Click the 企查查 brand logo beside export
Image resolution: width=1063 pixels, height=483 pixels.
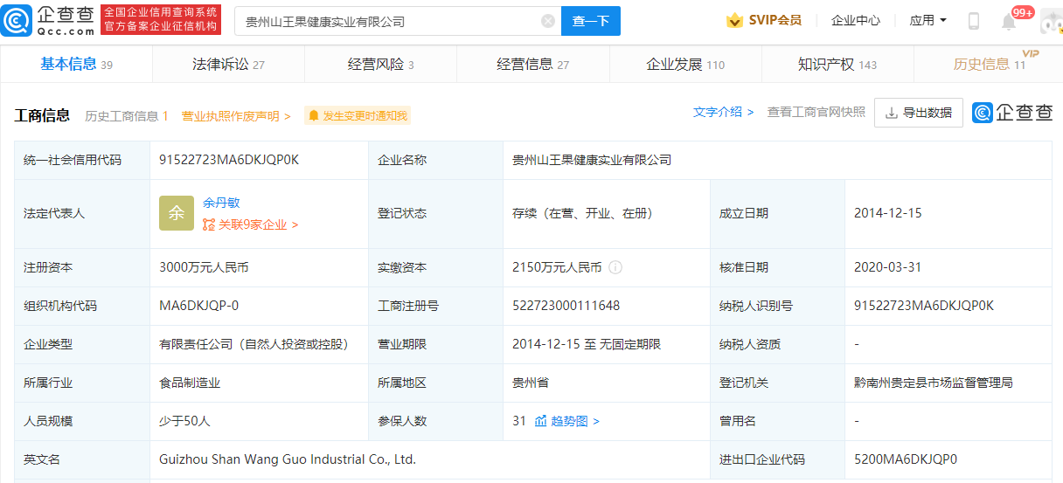point(1012,113)
